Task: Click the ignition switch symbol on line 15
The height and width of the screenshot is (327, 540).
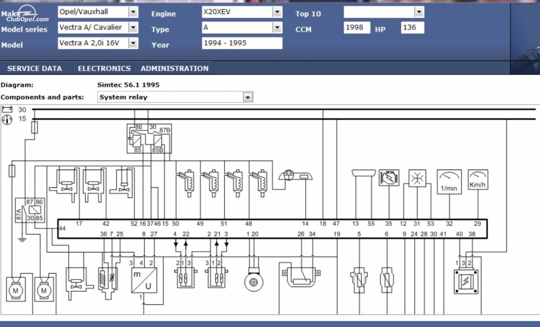Action: 8,119
